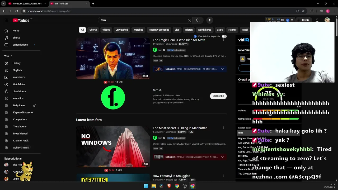
Task: Open the YouTube hamburger guide menu
Action: pos(6,20)
